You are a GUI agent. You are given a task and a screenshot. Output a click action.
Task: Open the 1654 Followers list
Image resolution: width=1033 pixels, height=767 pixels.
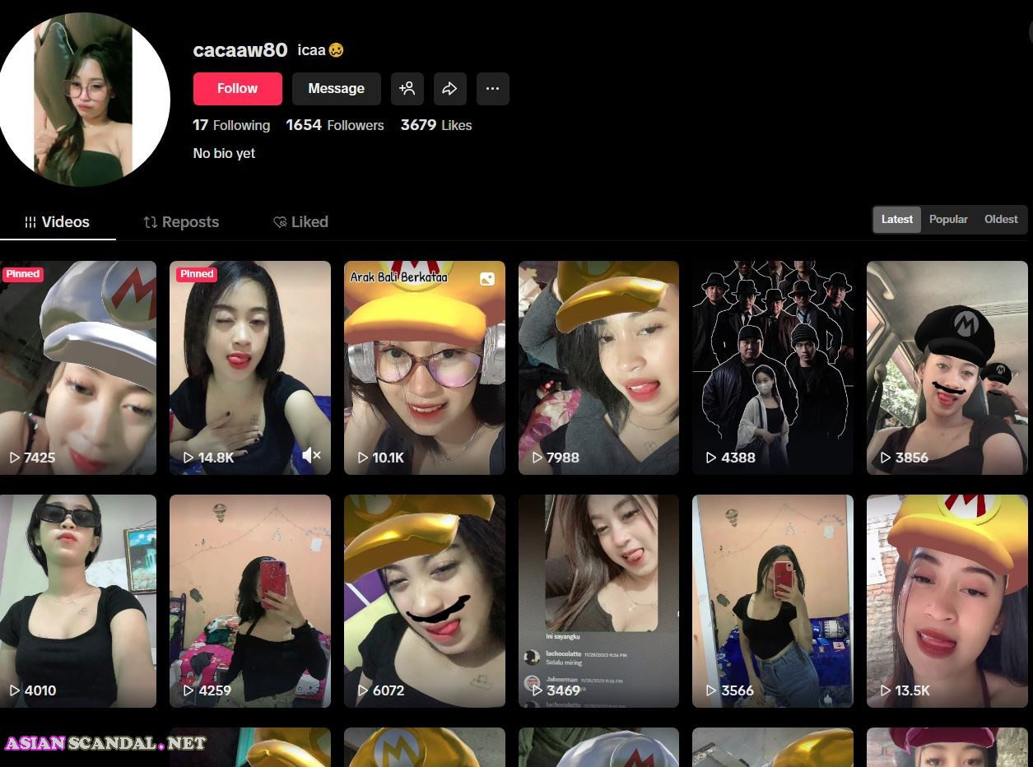(x=335, y=125)
